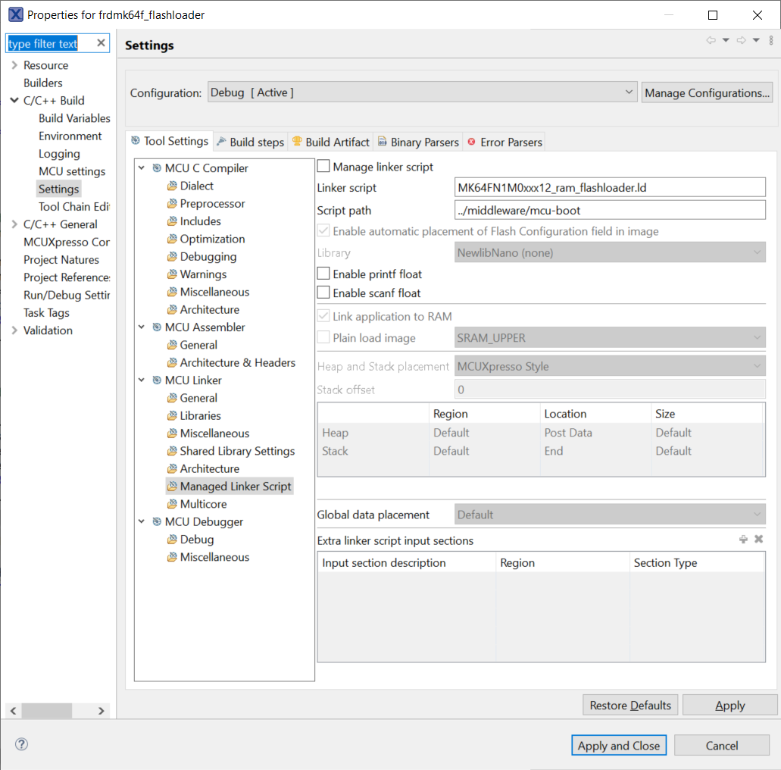The image size is (781, 770).
Task: Click the Manage Configurations button
Action: [706, 92]
